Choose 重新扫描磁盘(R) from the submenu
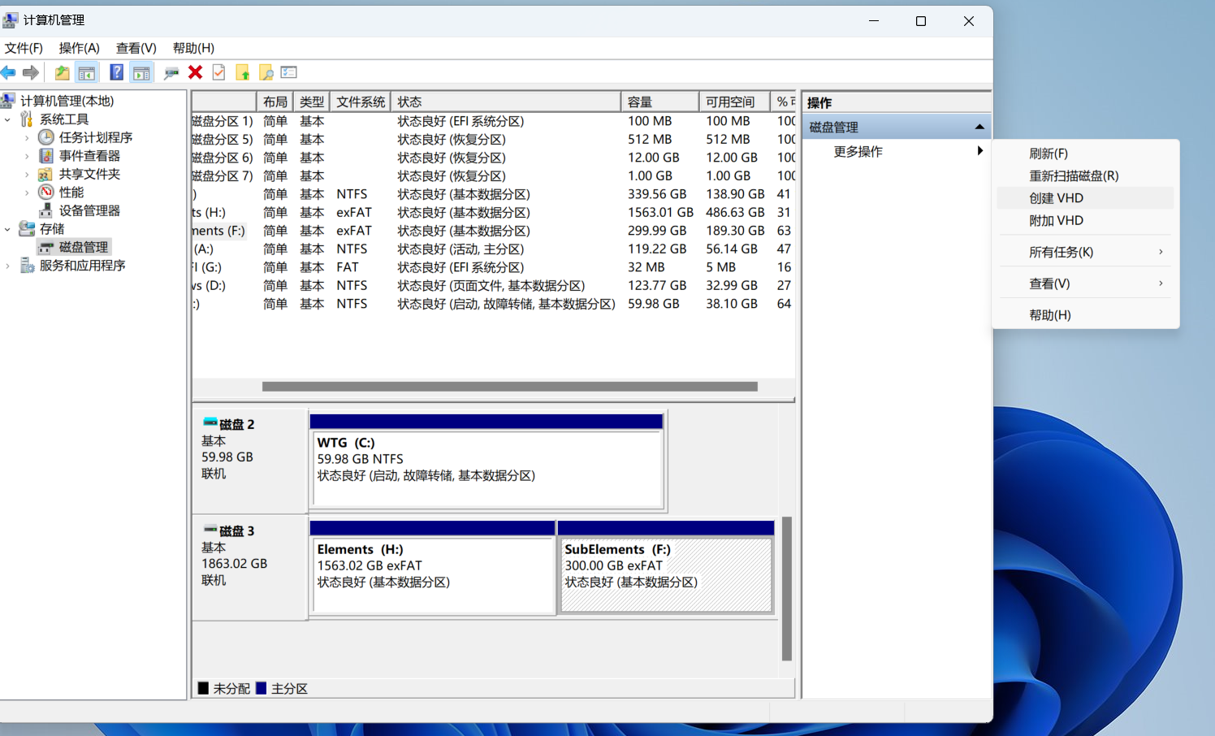Viewport: 1215px width, 736px height. click(x=1085, y=175)
